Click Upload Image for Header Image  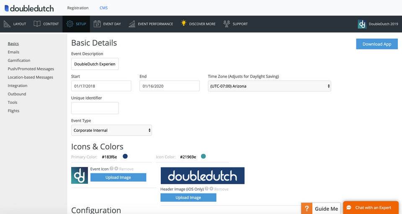[188, 198]
